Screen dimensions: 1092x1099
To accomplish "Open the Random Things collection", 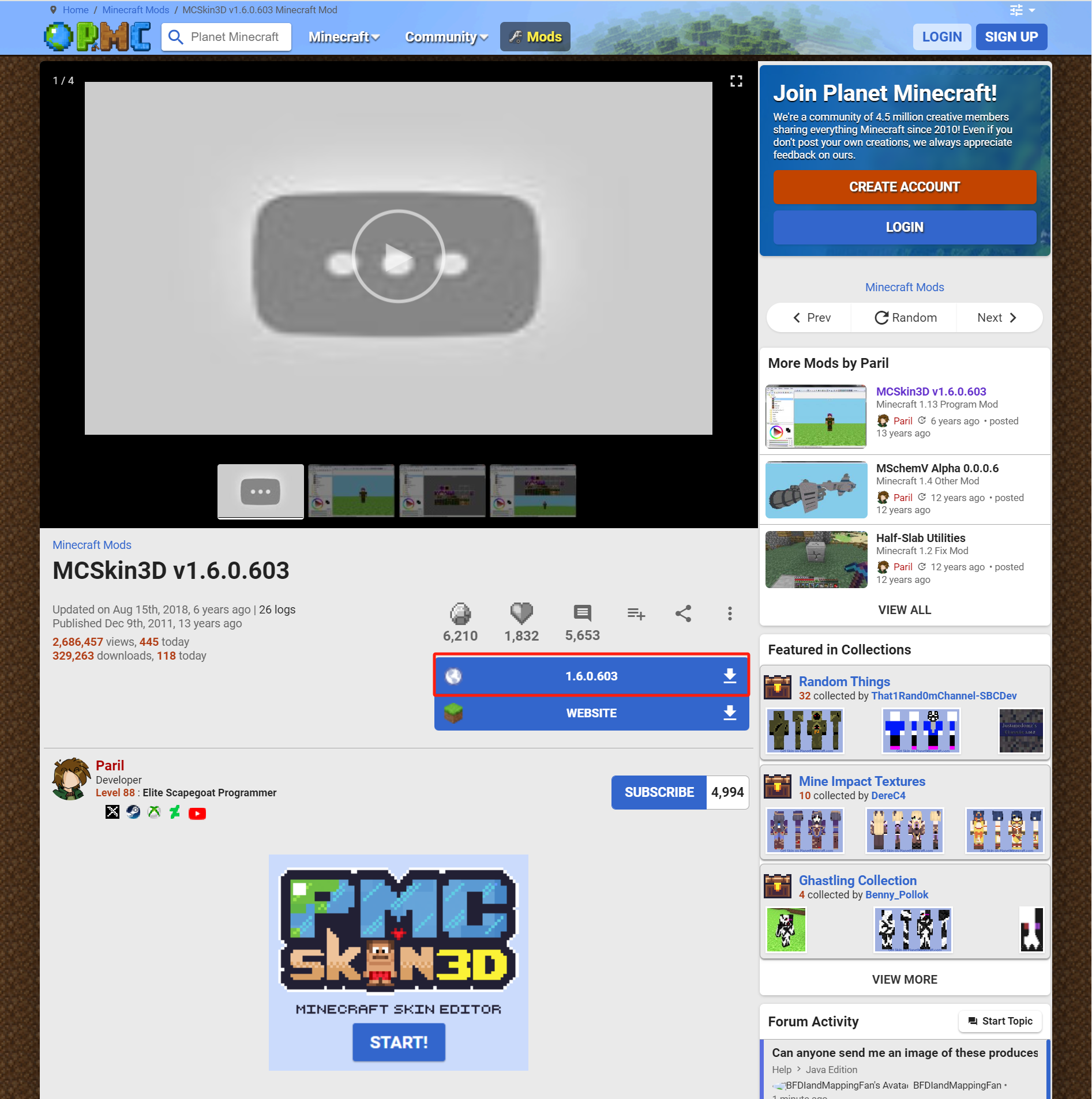I will (x=844, y=682).
